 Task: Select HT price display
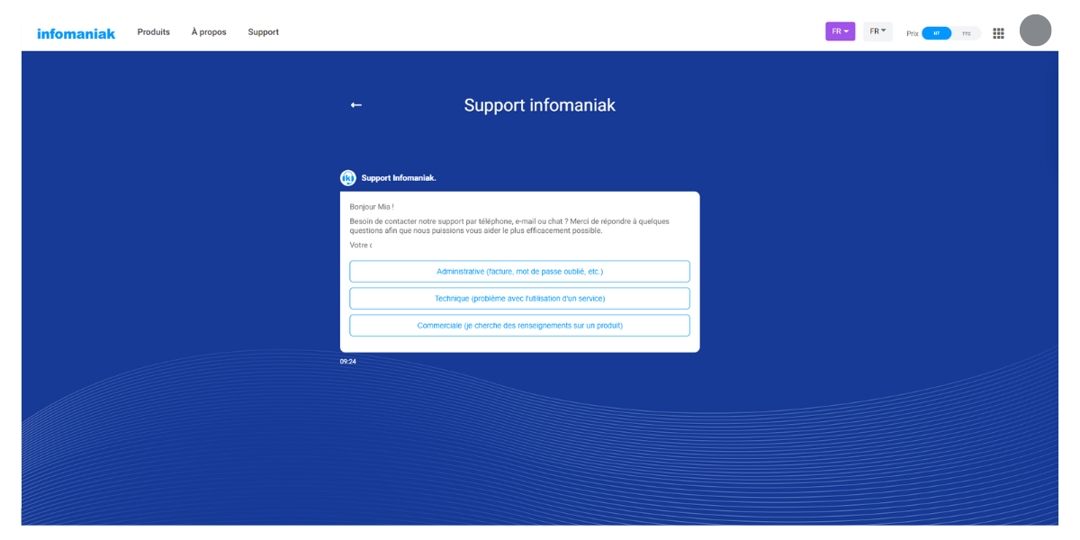pos(936,33)
